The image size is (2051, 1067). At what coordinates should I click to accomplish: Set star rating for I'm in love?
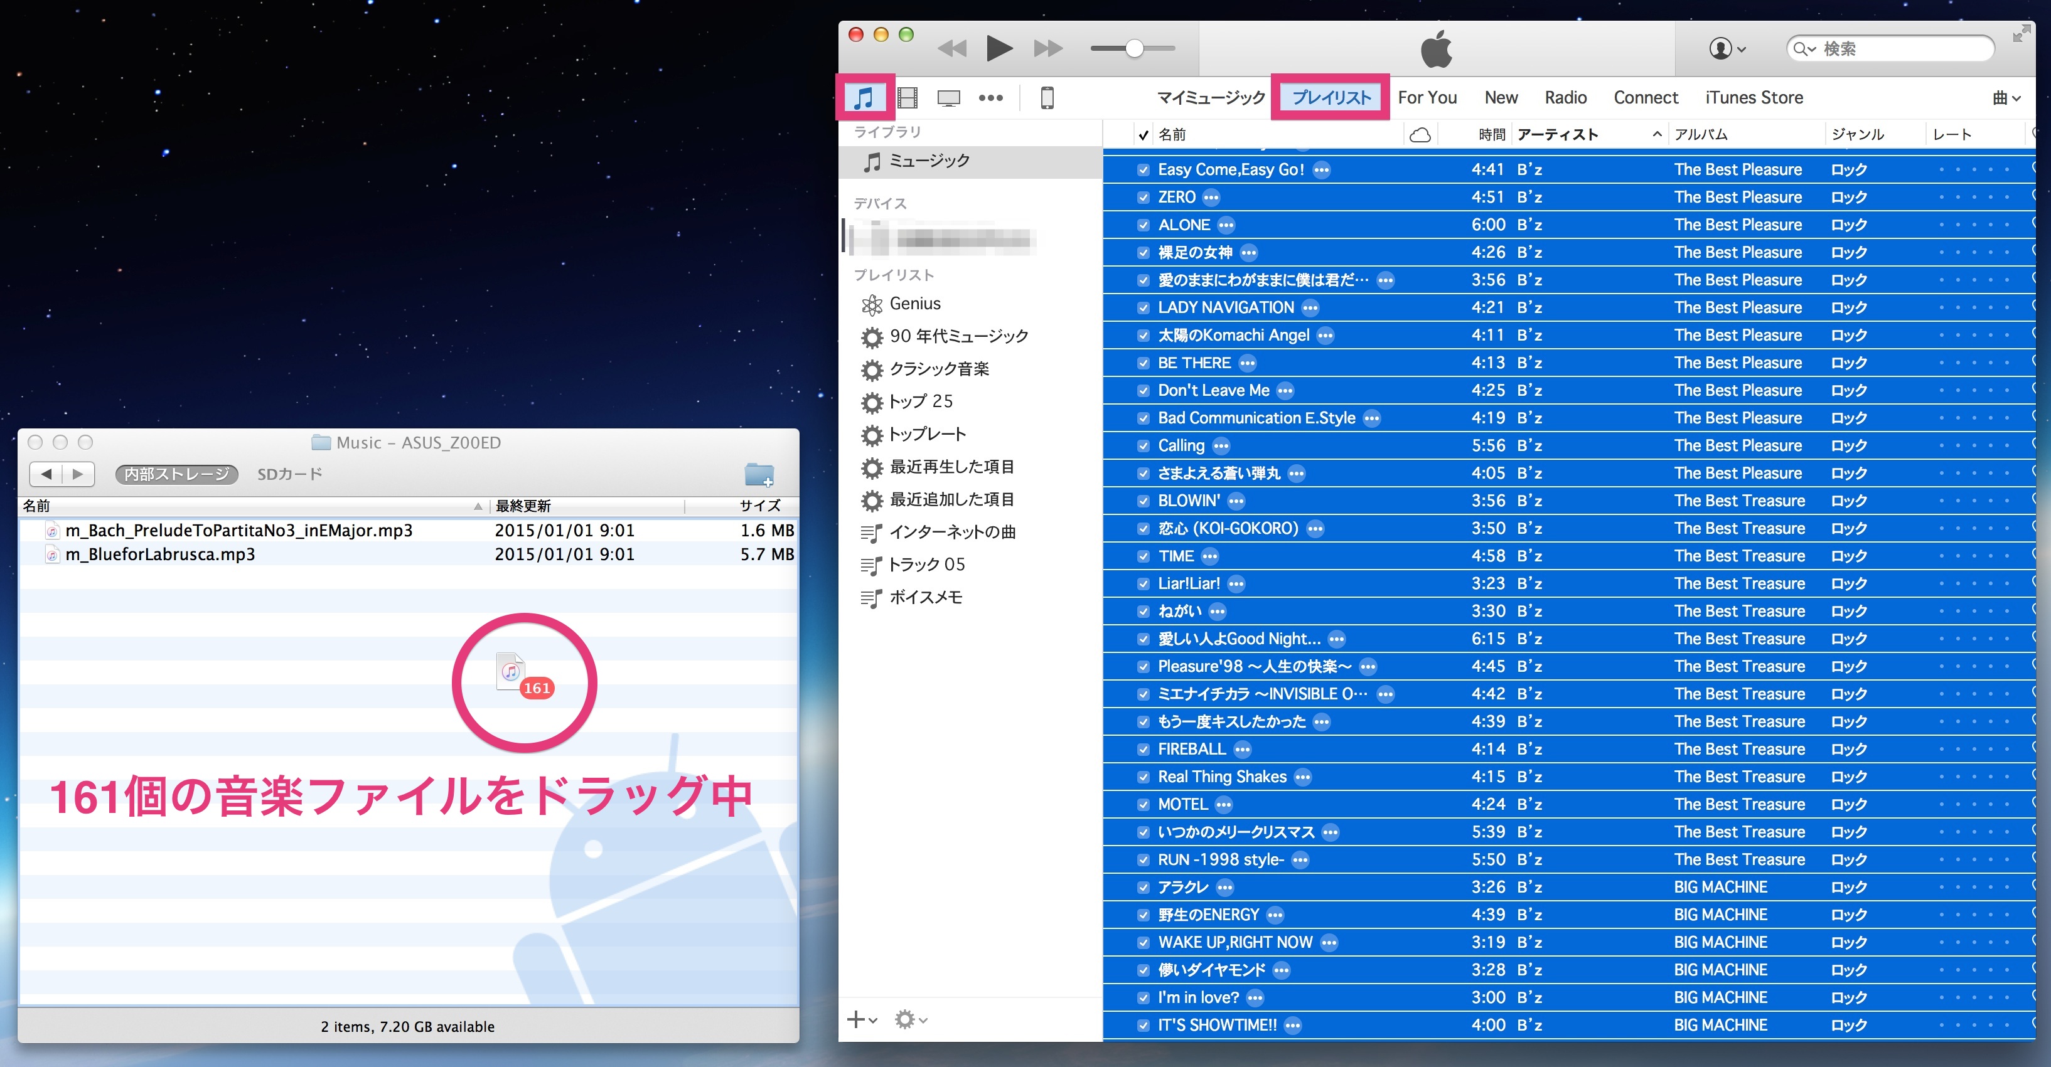(1974, 998)
